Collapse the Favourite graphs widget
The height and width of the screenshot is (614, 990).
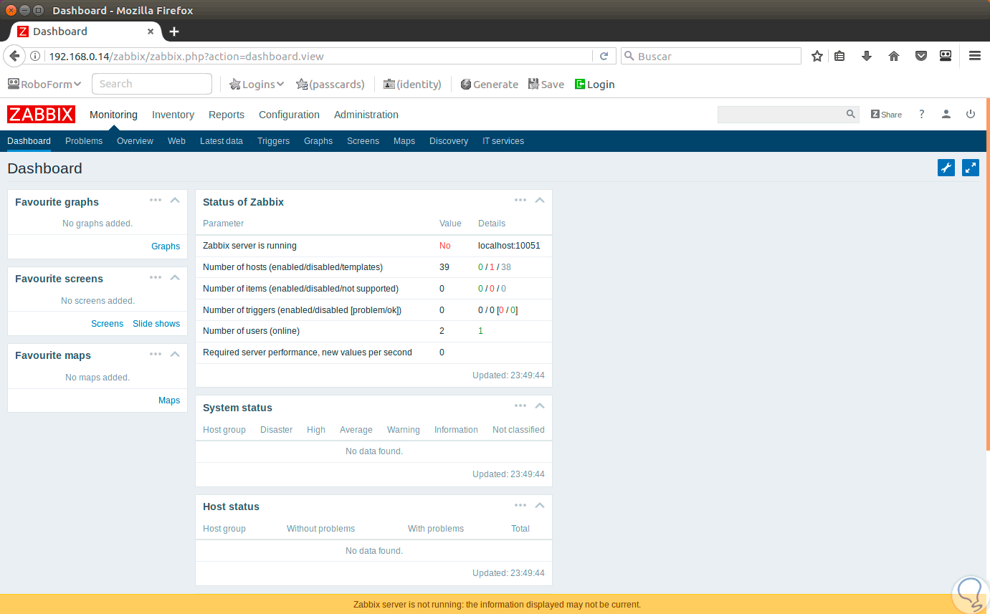click(x=174, y=201)
